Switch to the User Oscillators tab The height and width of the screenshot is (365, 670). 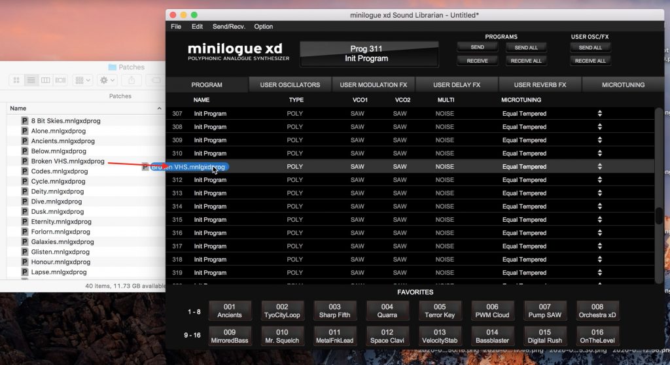(290, 85)
